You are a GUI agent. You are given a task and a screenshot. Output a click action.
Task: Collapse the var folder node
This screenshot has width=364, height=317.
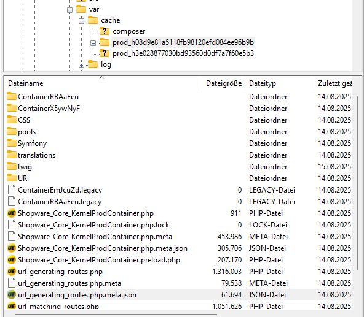click(69, 10)
